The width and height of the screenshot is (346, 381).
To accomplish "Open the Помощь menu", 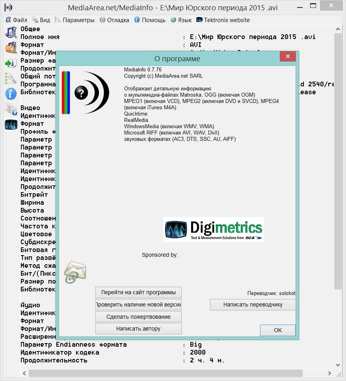I will pyautogui.click(x=150, y=20).
